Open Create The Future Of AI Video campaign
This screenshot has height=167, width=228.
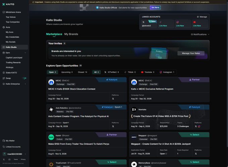click(161, 116)
